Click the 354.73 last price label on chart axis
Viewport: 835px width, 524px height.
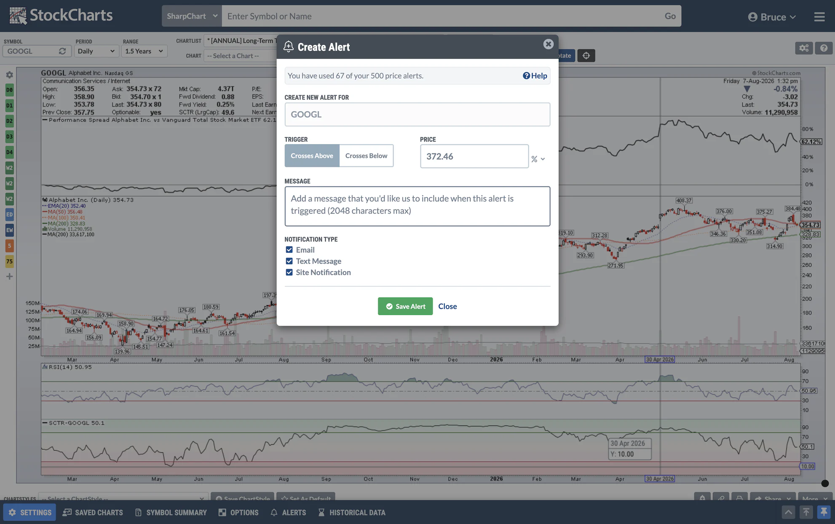811,225
